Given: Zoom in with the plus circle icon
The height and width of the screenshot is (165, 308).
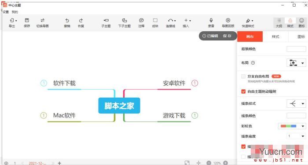Looking at the screenshot, I should 225,163.
